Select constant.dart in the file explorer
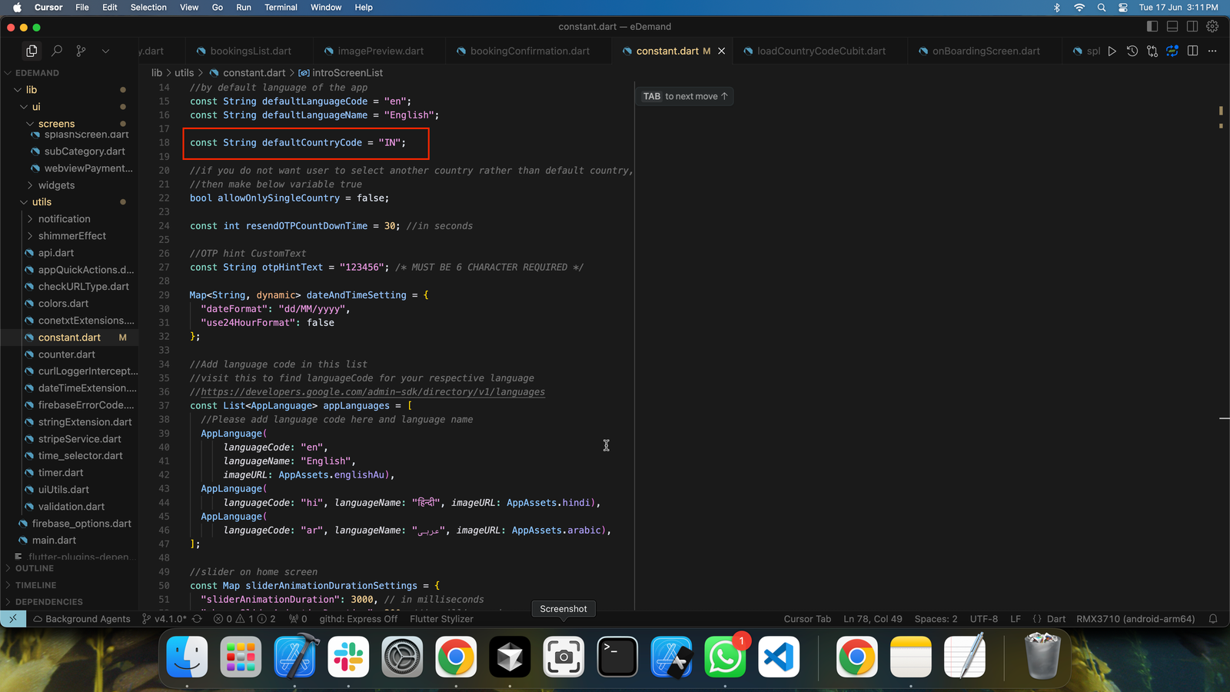The image size is (1230, 692). click(x=69, y=337)
